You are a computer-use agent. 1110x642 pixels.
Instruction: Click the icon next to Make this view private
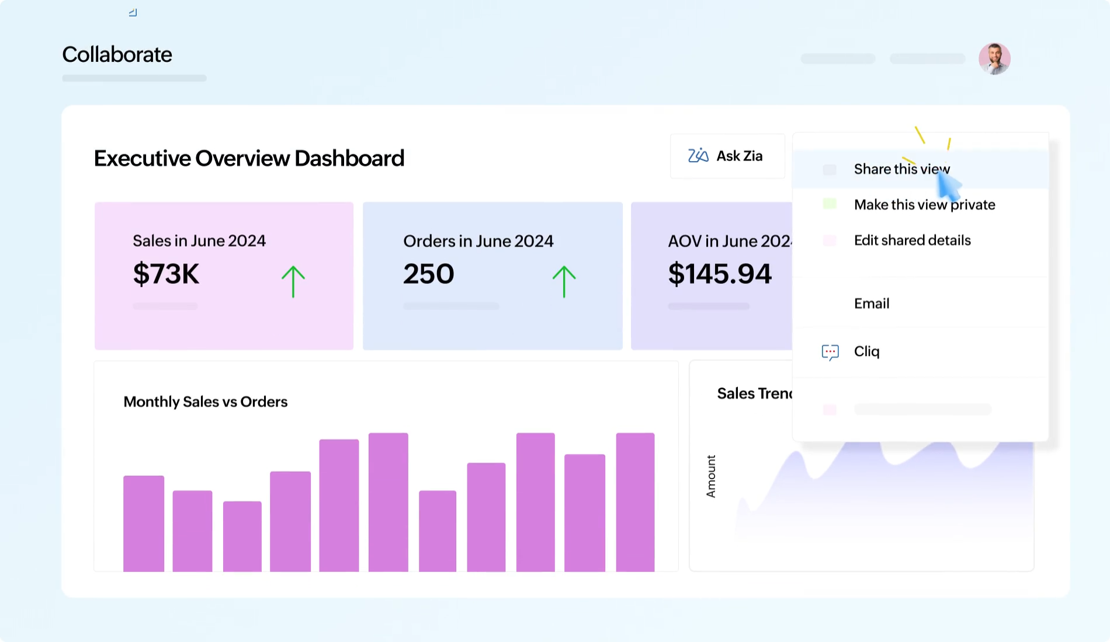pos(830,204)
